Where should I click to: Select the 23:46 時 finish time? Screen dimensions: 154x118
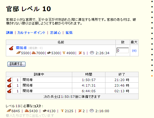[x=122, y=86]
